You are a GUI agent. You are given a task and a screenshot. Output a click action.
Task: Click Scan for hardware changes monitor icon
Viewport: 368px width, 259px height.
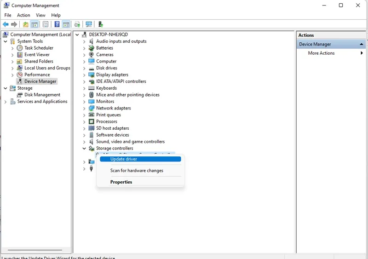pos(89,24)
